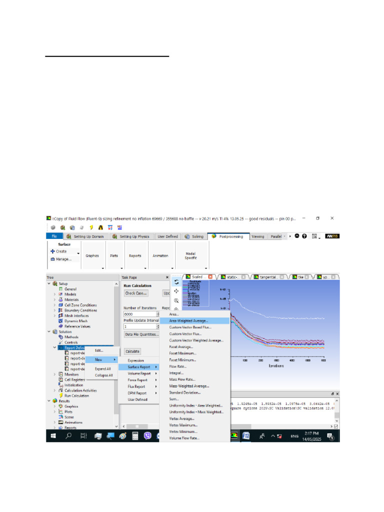384x512 pixels.
Task: Click the Create surface plus icon
Action: click(52, 251)
